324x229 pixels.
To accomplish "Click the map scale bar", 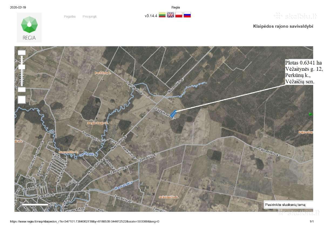I will point(35,204).
